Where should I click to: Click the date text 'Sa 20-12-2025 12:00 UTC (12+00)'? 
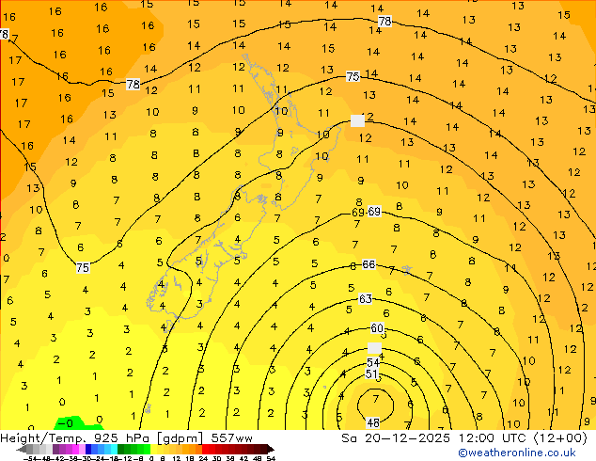[464, 438]
